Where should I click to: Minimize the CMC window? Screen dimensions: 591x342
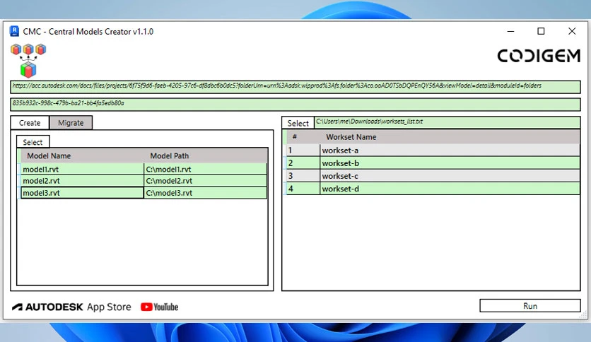pos(510,31)
